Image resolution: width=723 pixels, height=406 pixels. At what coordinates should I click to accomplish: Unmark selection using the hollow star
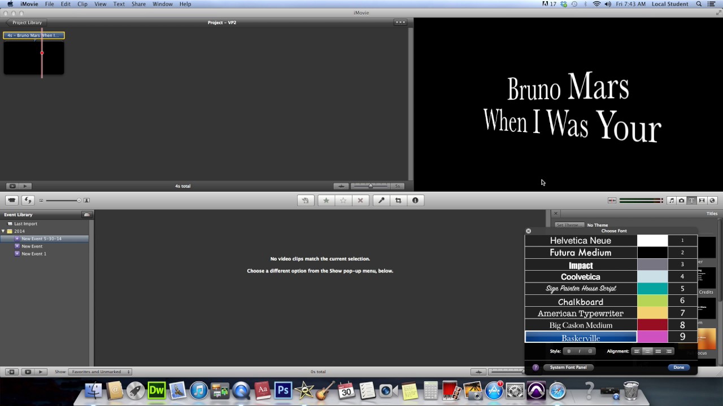click(x=343, y=200)
